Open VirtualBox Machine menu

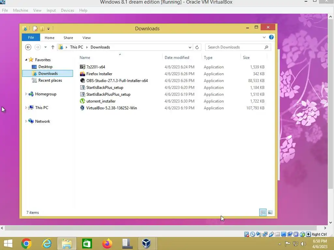pos(21,10)
